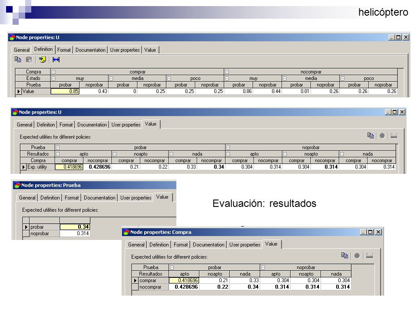Screen dimensions: 417x313
Task: Open General tab in Compra window
Action: [x=136, y=245]
